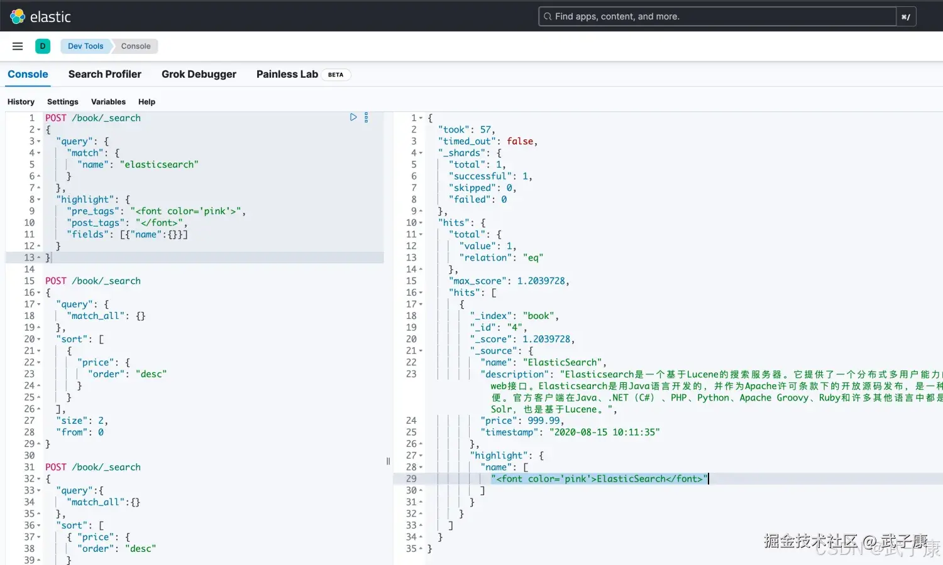Run the request with the play icon
This screenshot has width=943, height=565.
click(353, 117)
